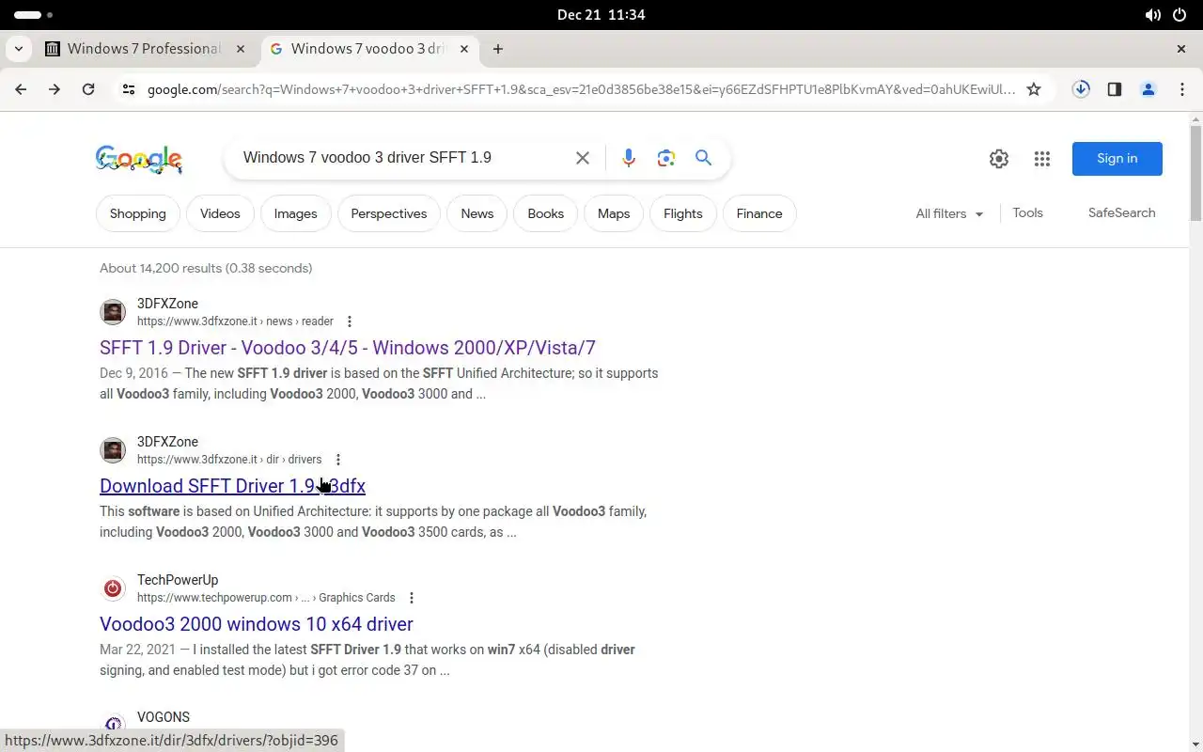Click 3dfxzone.it dir drivers URL text
1203x752 pixels.
[229, 460]
